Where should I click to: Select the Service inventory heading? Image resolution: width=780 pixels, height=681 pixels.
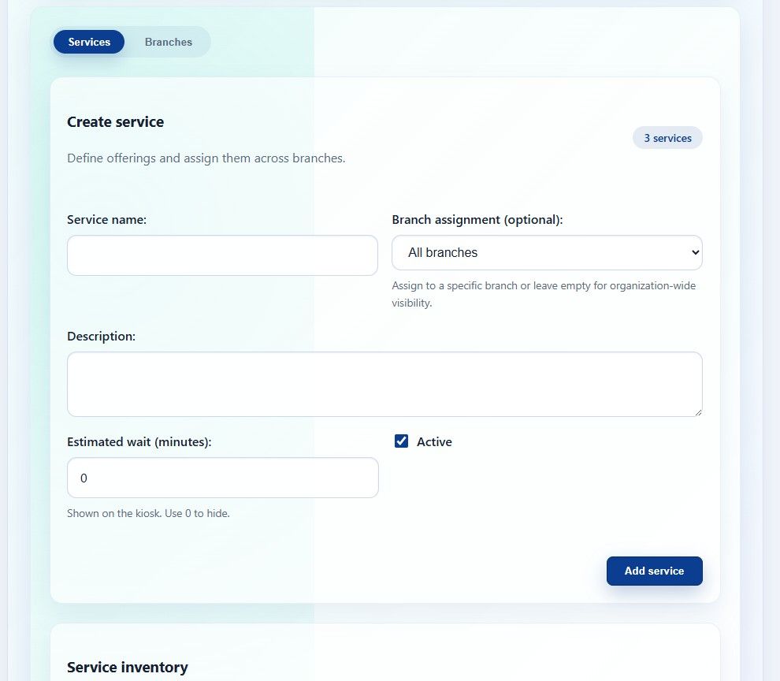(x=127, y=668)
